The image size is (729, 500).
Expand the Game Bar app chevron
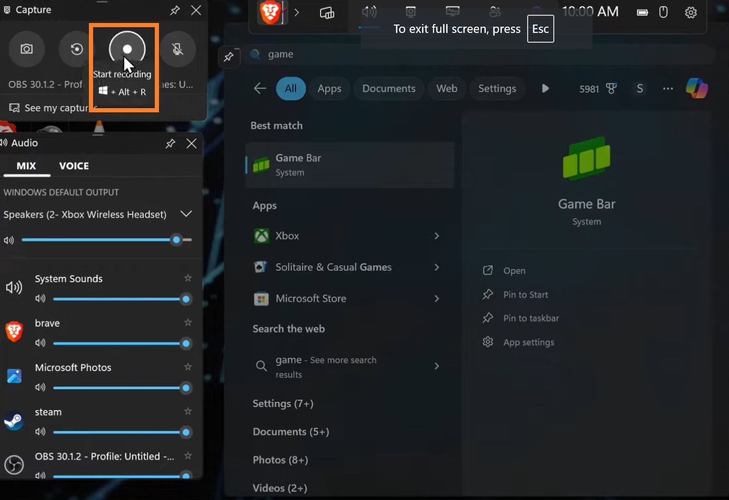297,13
